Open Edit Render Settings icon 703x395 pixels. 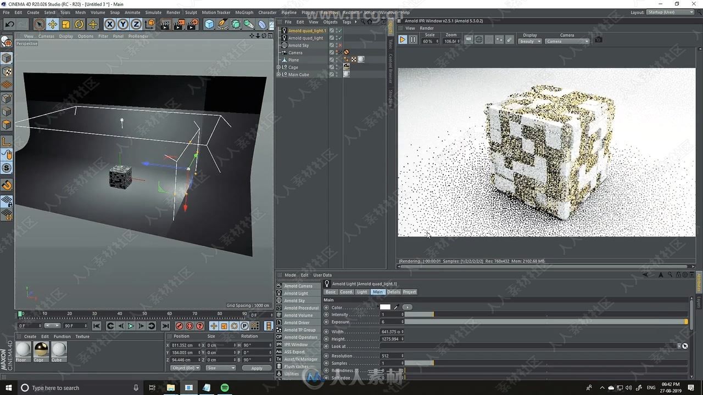point(192,24)
